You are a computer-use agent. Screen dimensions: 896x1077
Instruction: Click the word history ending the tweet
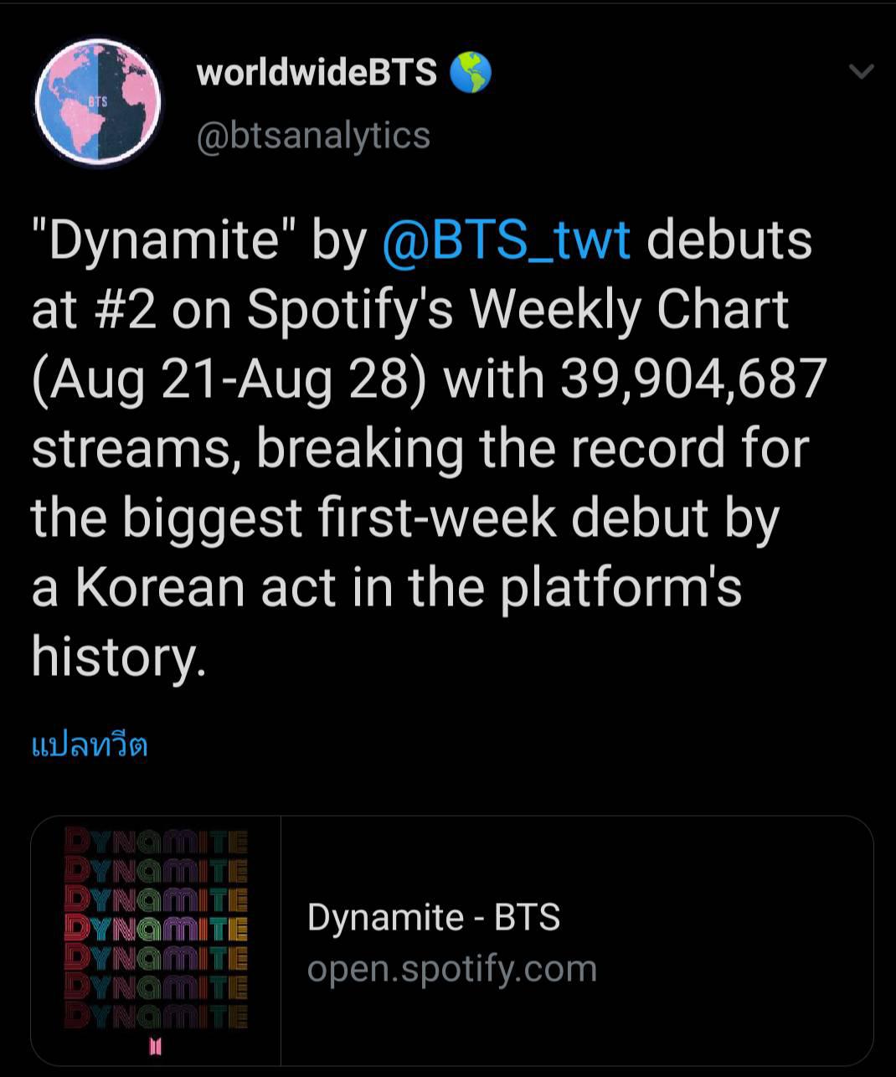pyautogui.click(x=118, y=656)
